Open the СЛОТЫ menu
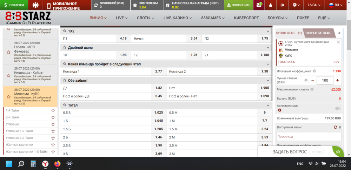351x170 pixels. tap(146, 18)
